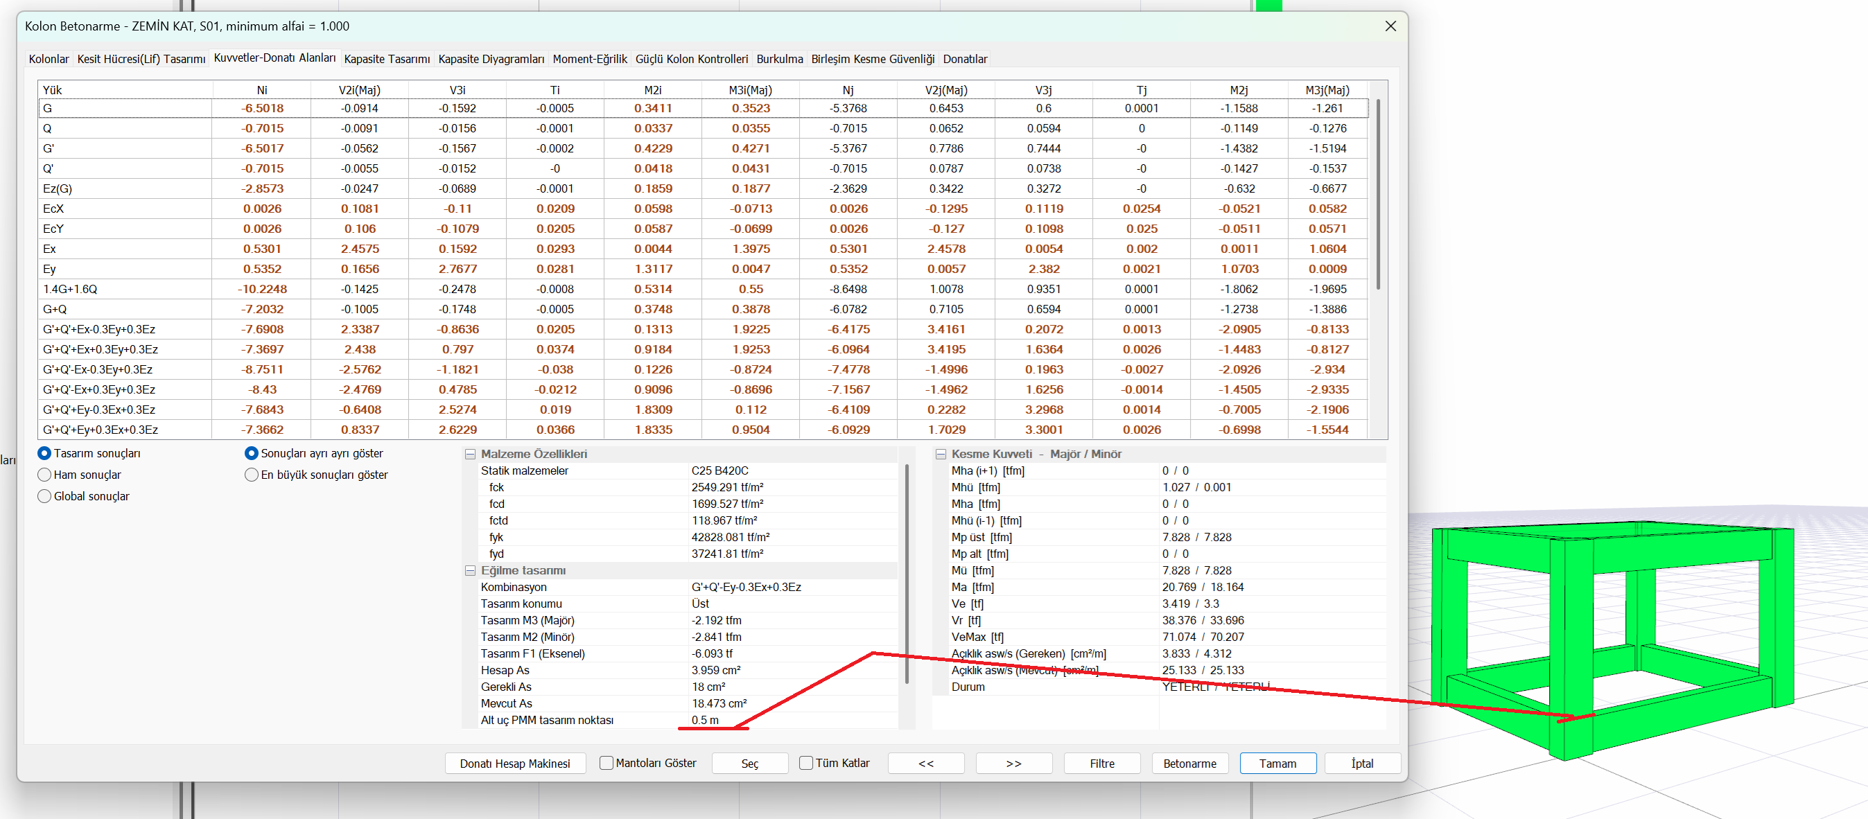Close the Kolon Betonarme dialog

[1390, 26]
